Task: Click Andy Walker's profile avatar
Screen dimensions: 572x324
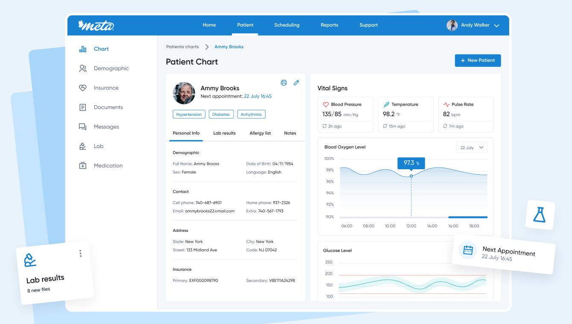Action: tap(452, 25)
